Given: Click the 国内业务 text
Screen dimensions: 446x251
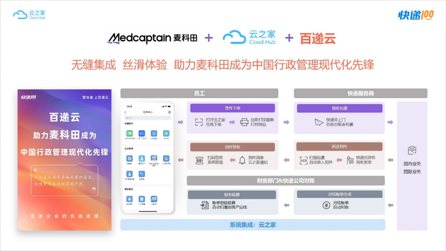Looking at the screenshot, I should tap(412, 164).
